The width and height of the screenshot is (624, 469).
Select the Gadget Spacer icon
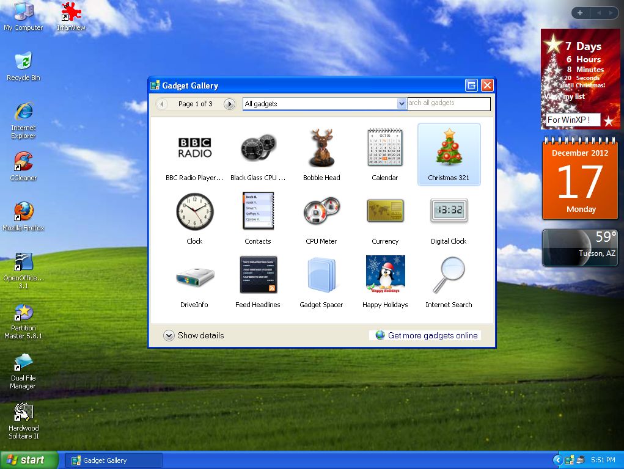321,275
